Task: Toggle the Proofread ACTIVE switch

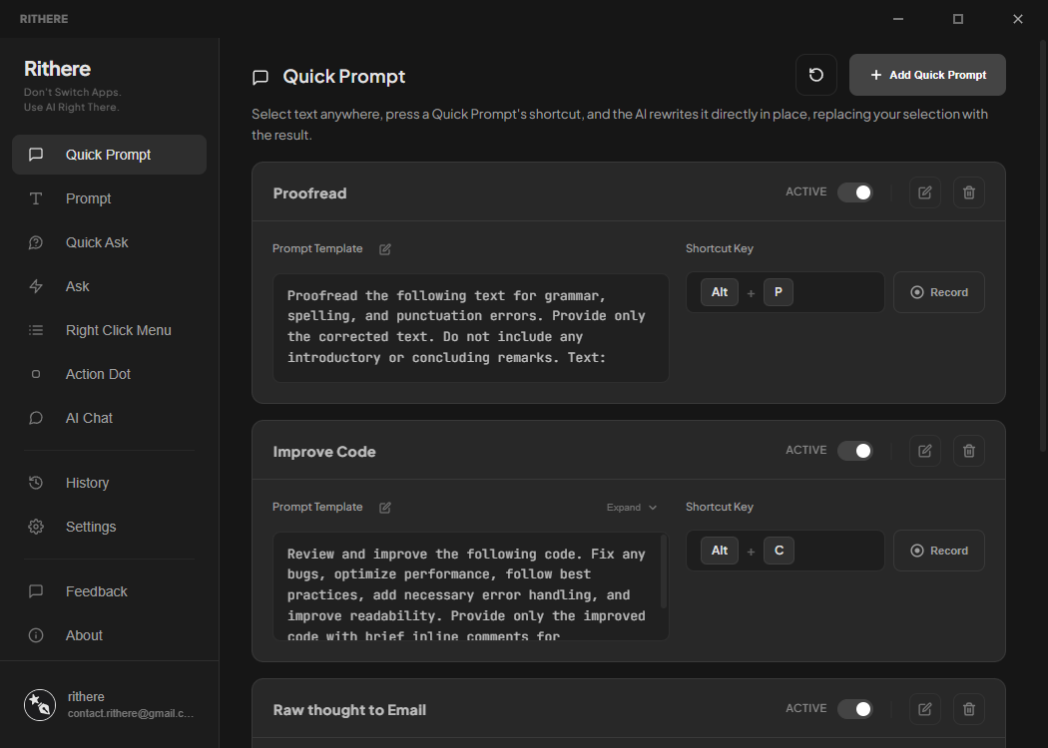Action: click(855, 192)
